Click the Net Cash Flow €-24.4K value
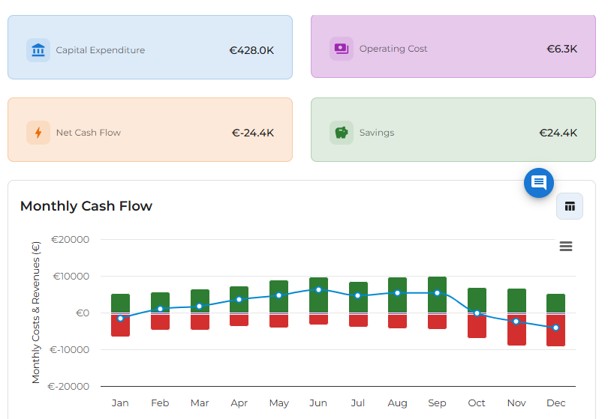 (x=253, y=133)
